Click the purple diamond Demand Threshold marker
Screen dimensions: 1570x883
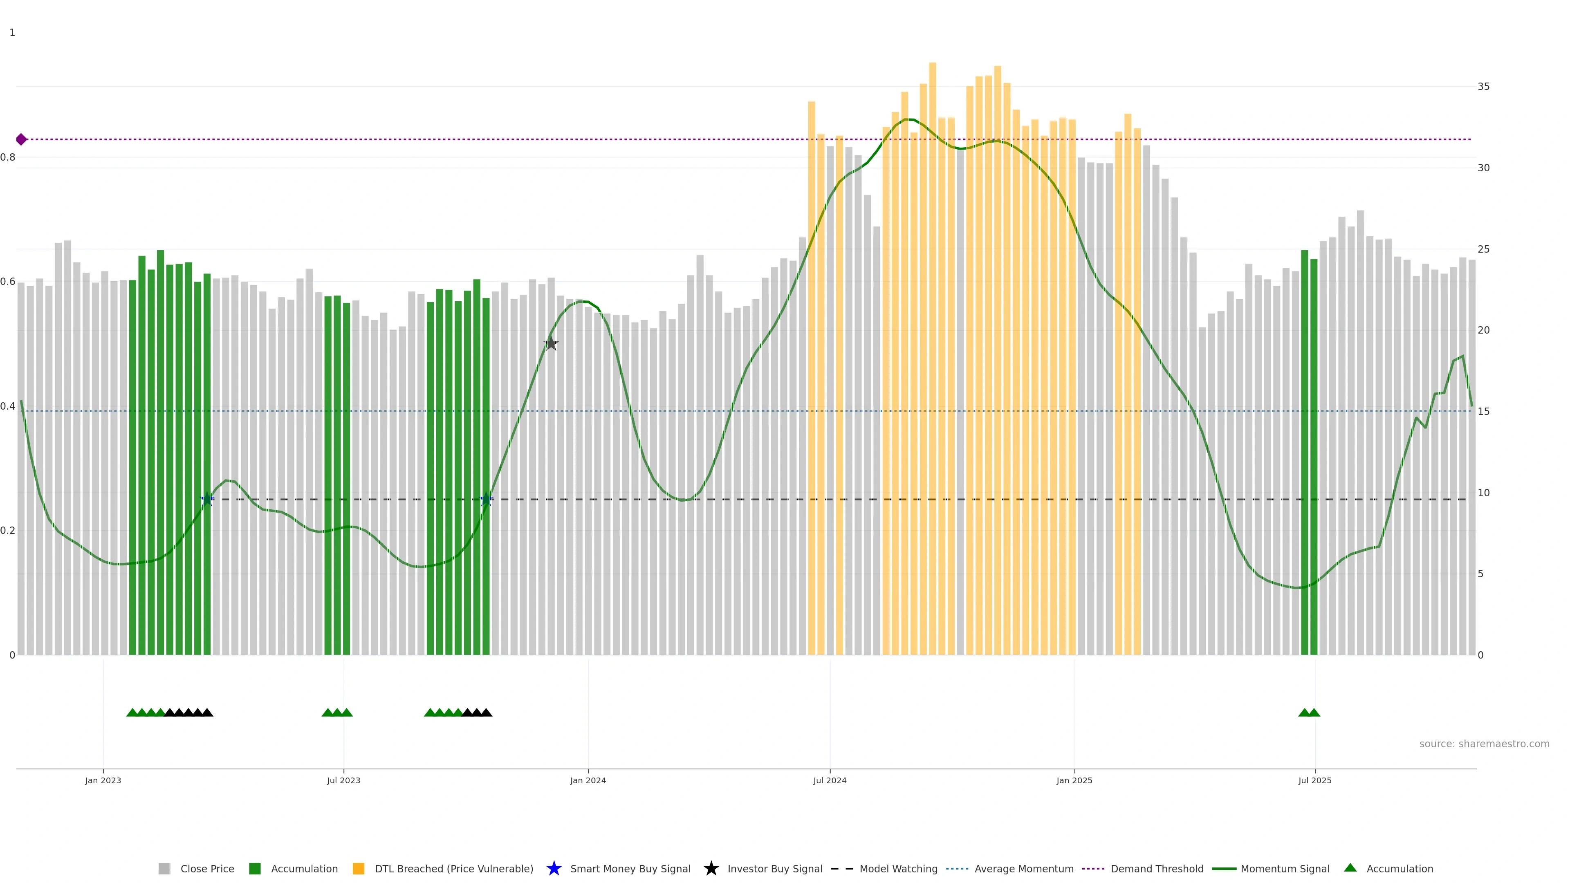coord(21,139)
